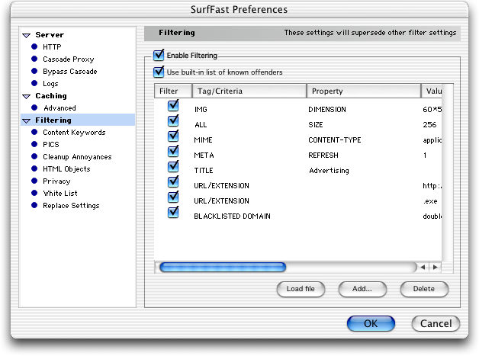Confirm with the OK button
Image resolution: width=479 pixels, height=356 pixels.
tap(371, 324)
